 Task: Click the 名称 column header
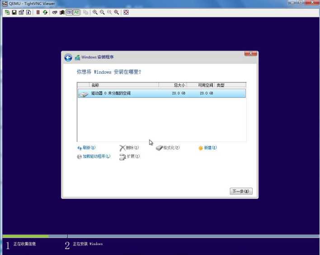click(x=124, y=85)
